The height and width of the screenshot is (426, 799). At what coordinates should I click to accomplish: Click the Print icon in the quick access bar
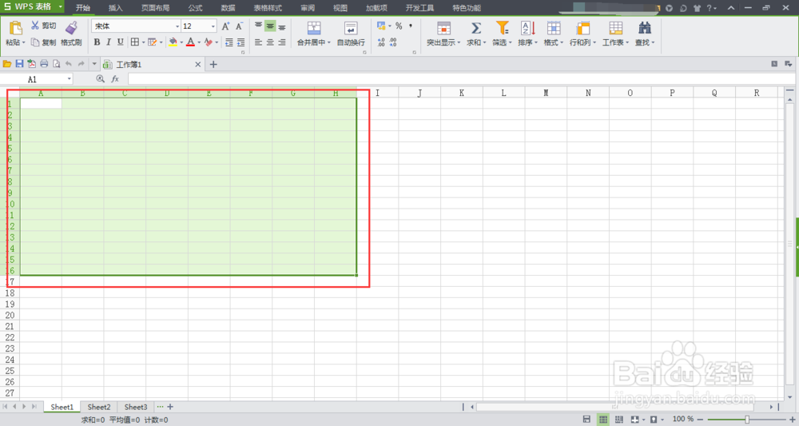pyautogui.click(x=44, y=64)
